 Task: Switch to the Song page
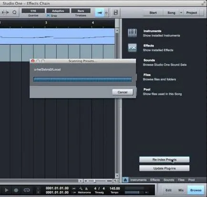171,13
